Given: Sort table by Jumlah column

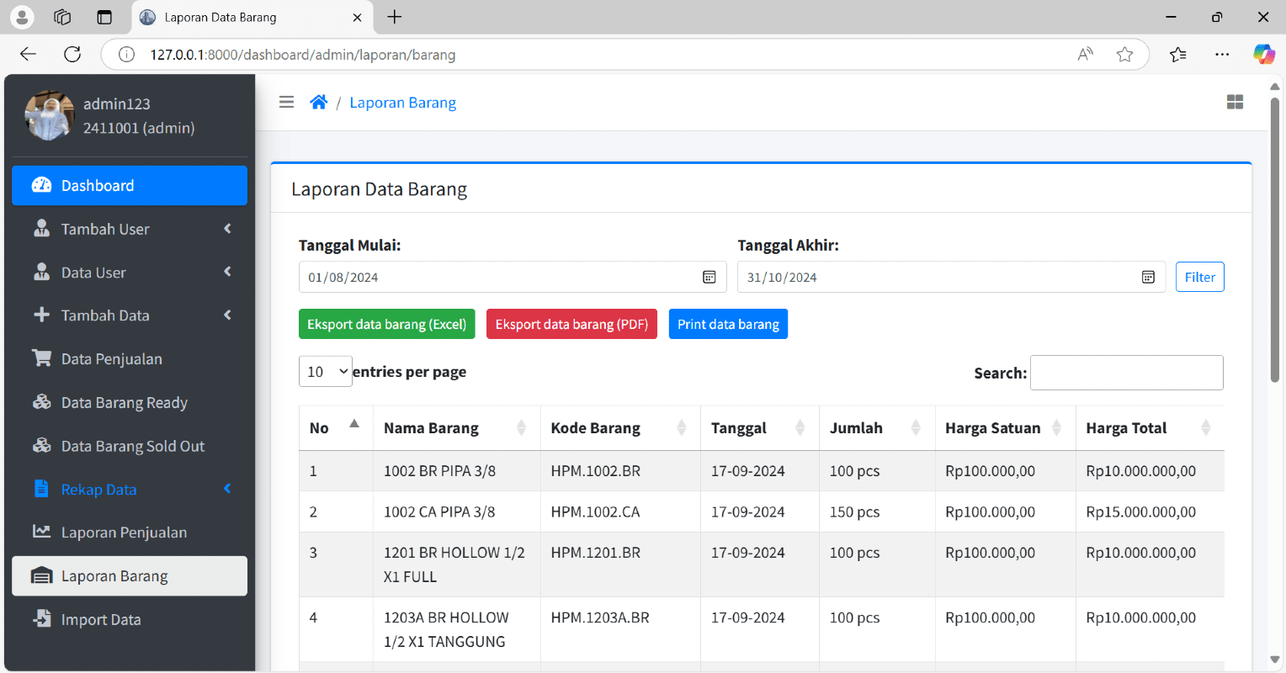Looking at the screenshot, I should pos(877,428).
